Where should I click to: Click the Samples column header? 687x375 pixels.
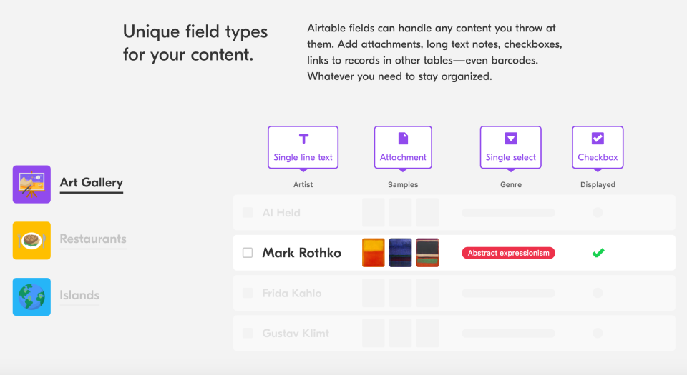click(x=403, y=184)
